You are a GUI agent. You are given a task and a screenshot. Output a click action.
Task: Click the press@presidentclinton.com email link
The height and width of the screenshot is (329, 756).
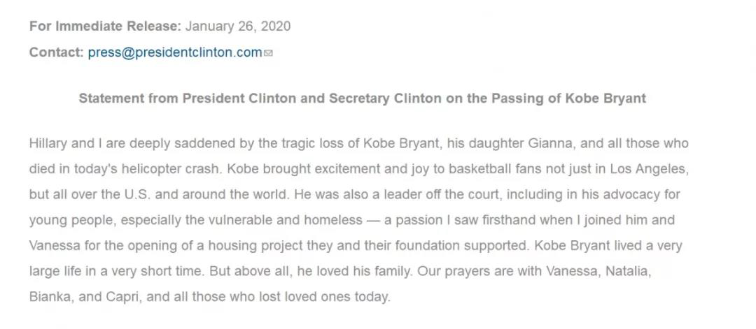175,52
